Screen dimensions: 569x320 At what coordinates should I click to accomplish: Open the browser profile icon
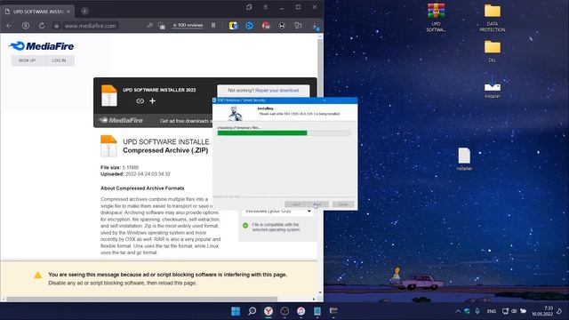(26, 26)
